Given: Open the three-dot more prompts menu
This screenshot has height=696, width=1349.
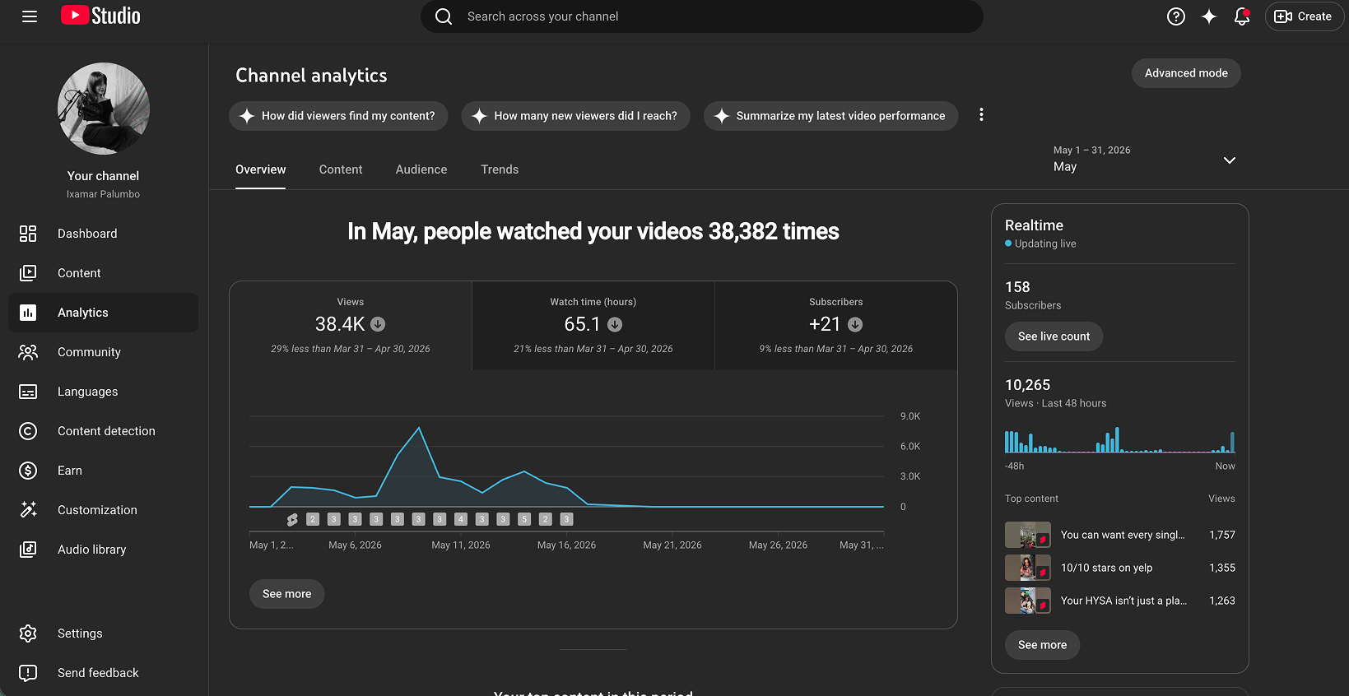Looking at the screenshot, I should [x=981, y=115].
